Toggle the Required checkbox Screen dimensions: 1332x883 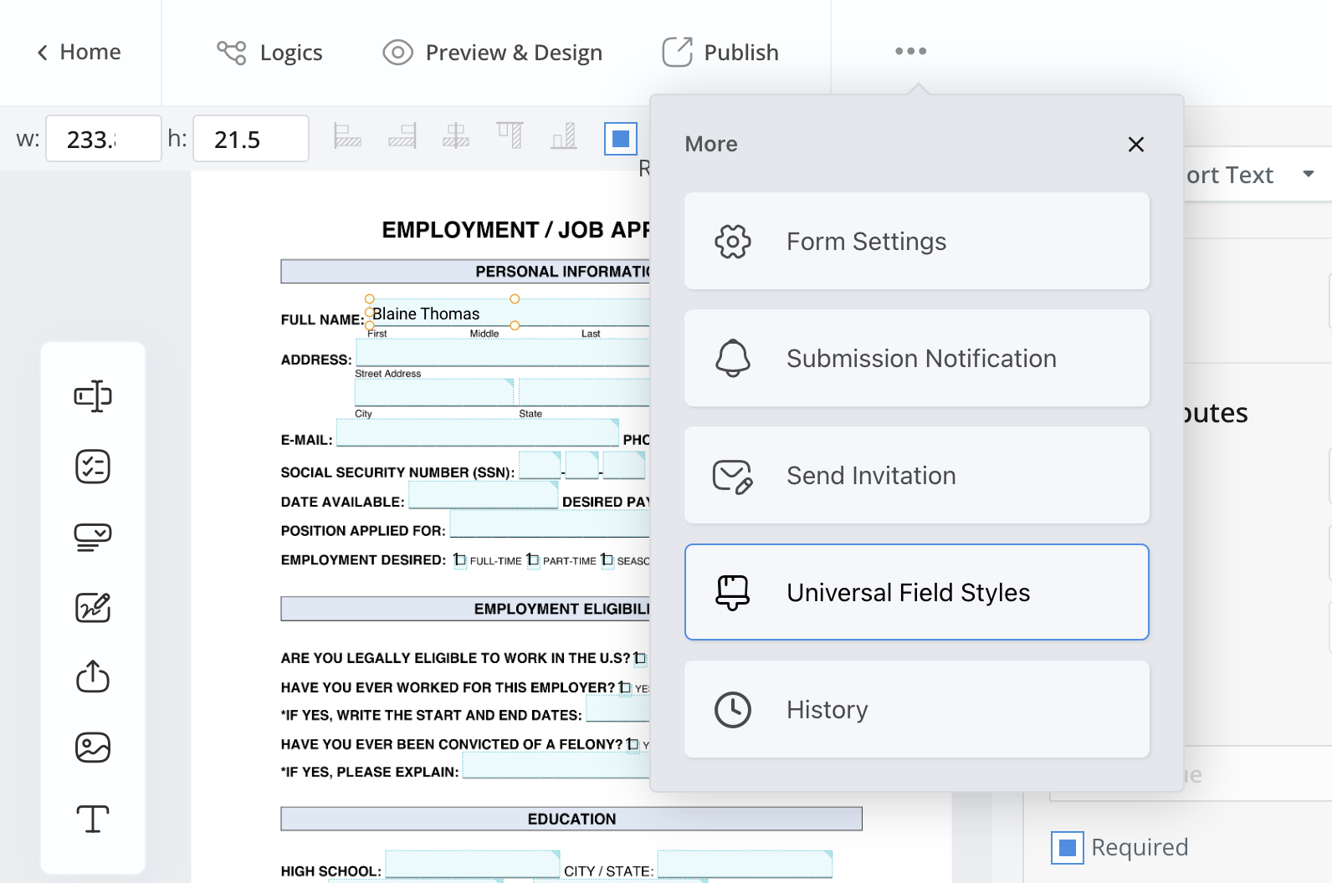click(x=1068, y=848)
